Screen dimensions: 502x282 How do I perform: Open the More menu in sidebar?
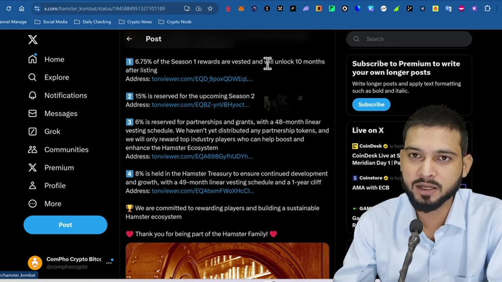click(x=44, y=203)
